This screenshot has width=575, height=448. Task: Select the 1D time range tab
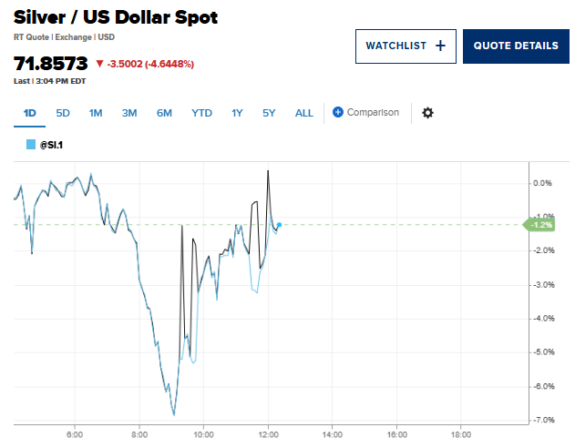point(29,113)
